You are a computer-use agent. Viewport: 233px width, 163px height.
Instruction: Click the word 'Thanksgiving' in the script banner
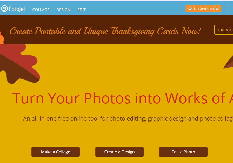click(x=132, y=31)
